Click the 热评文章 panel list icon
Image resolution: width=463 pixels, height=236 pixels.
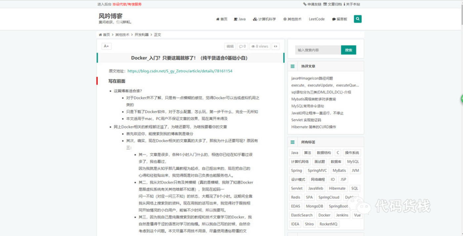[x=292, y=66]
